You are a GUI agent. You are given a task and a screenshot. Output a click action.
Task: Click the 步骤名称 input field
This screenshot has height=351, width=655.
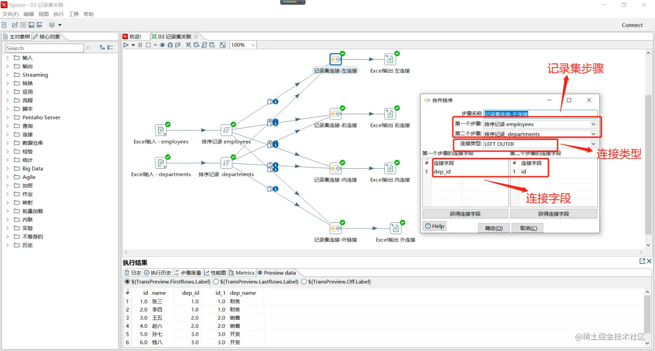tap(540, 114)
